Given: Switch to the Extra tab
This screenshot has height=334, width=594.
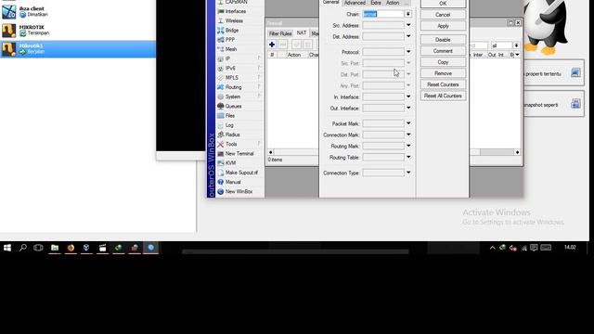Looking at the screenshot, I should click(x=376, y=3).
